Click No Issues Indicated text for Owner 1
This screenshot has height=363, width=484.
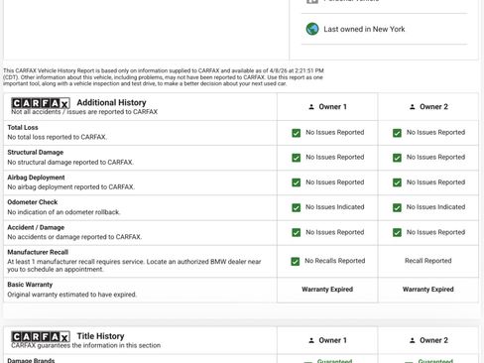pyautogui.click(x=335, y=207)
